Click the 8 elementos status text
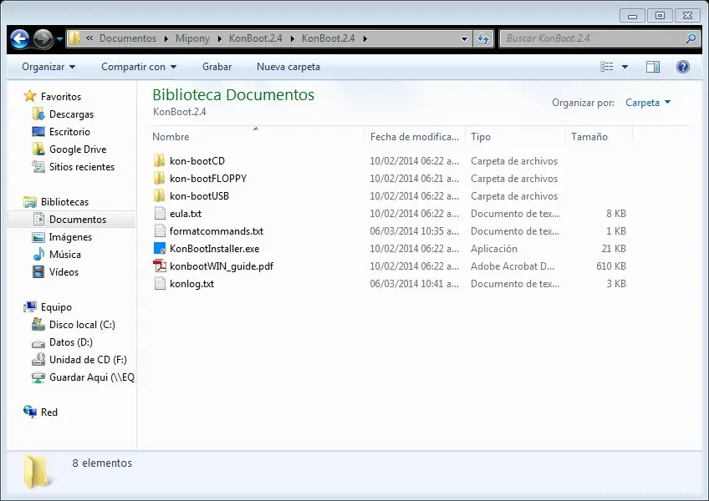709x501 pixels. coord(102,463)
